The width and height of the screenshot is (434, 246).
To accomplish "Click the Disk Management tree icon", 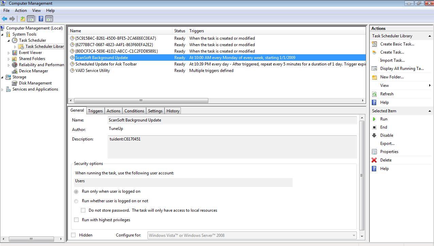I will tap(15, 83).
